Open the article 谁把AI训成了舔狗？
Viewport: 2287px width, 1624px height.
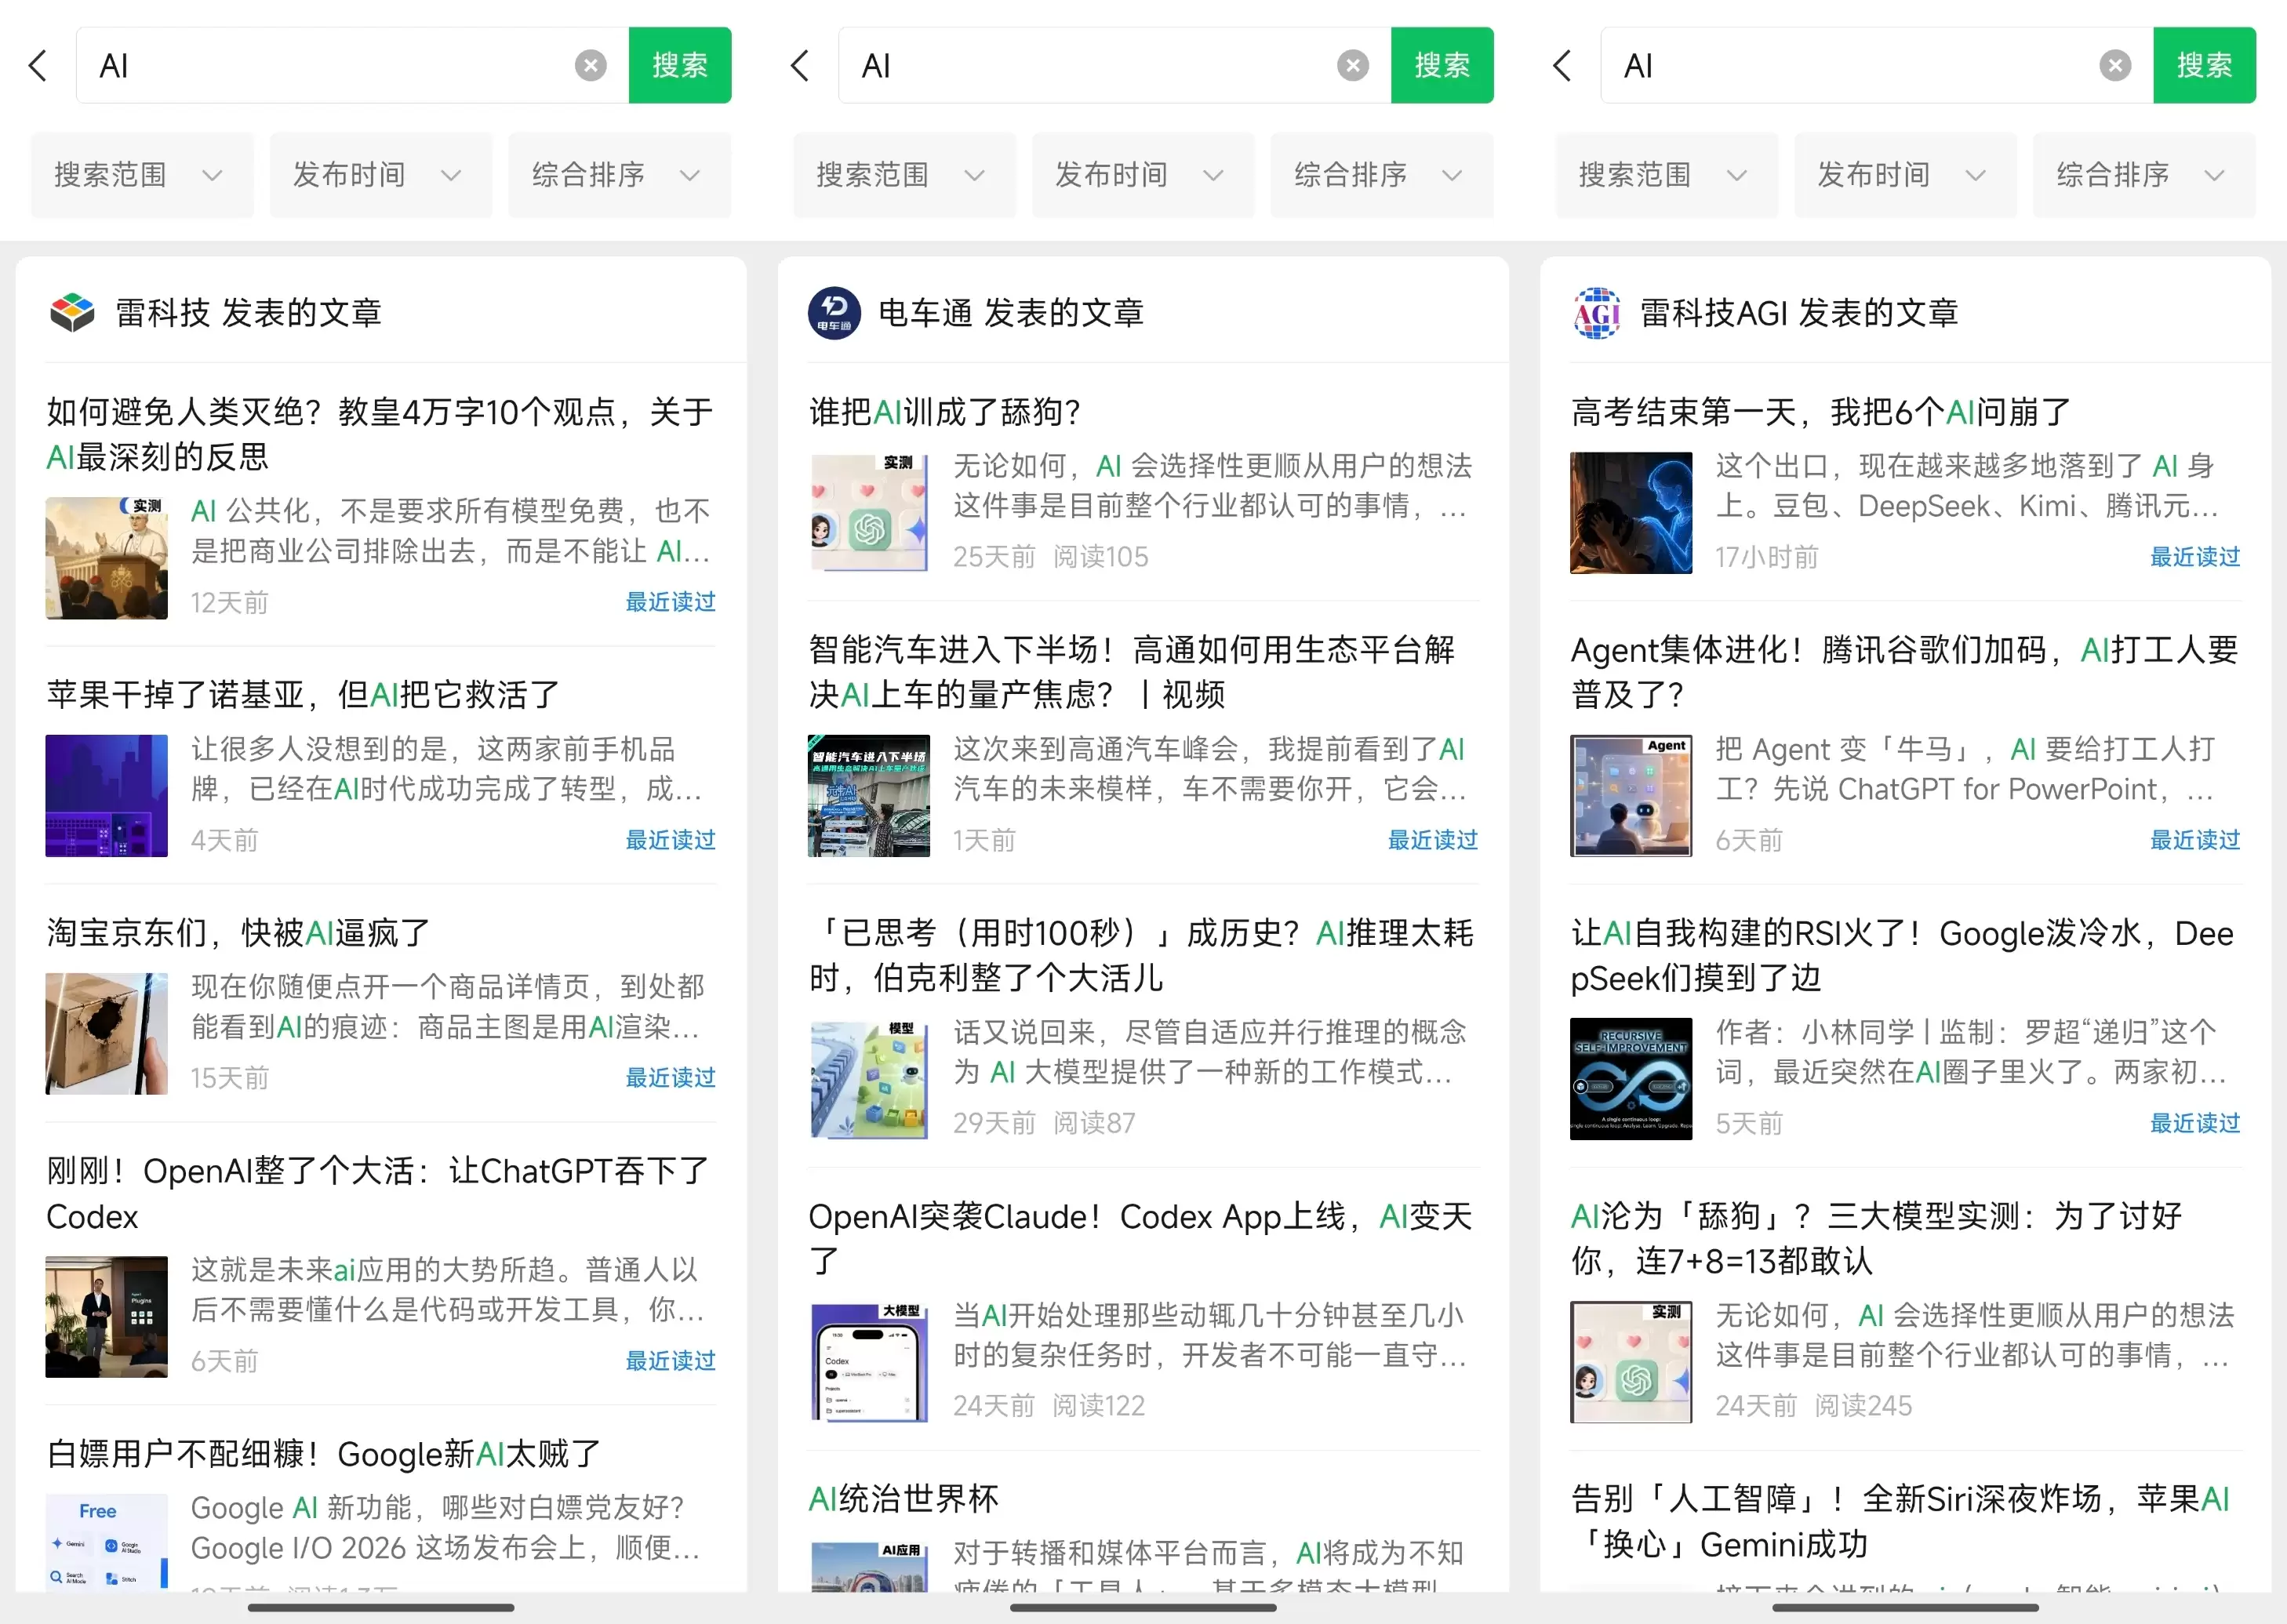pyautogui.click(x=945, y=411)
